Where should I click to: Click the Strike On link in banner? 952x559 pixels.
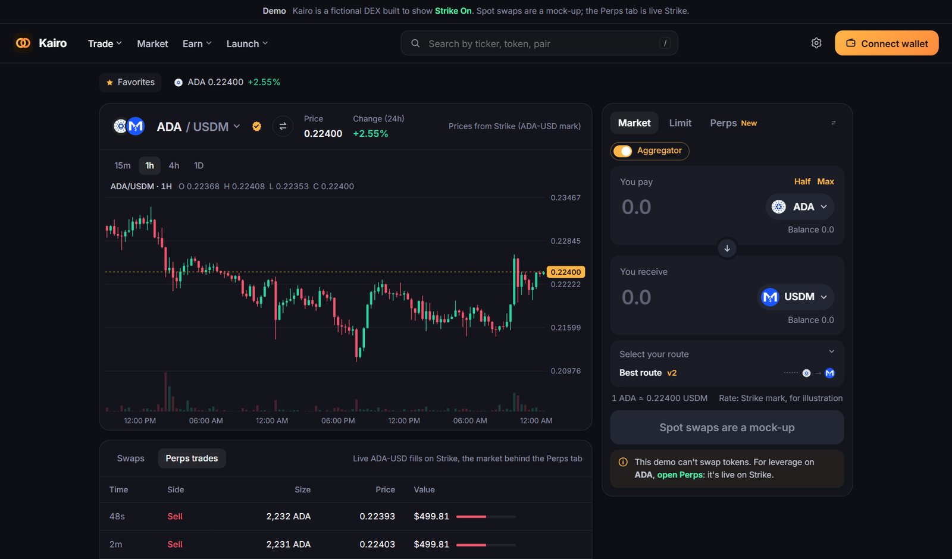[x=453, y=11]
